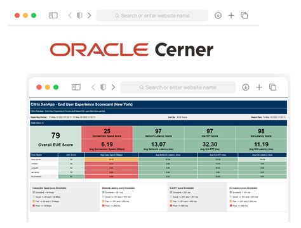Image resolution: width=301 pixels, height=228 pixels.
Task: Click the ICA Latency score thresholds legend heading
Action: pos(244,188)
